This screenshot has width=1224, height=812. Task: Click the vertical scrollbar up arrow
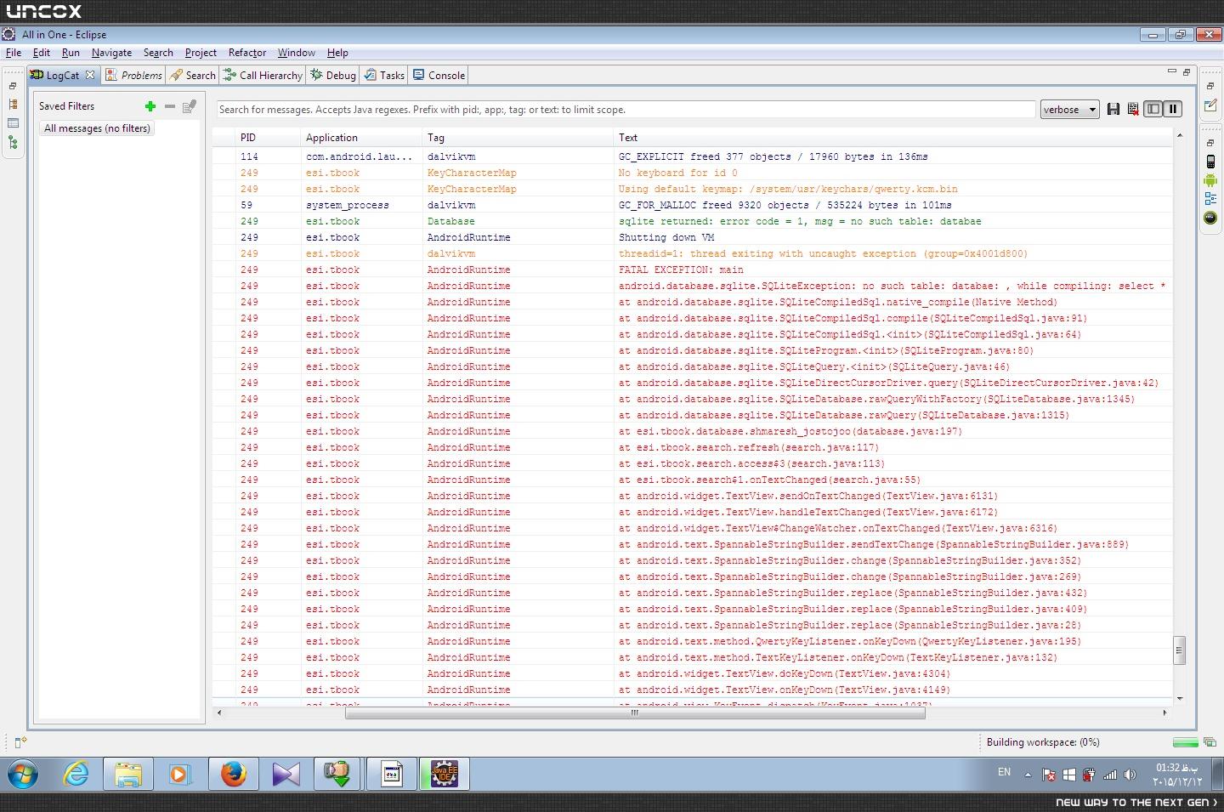(x=1179, y=136)
